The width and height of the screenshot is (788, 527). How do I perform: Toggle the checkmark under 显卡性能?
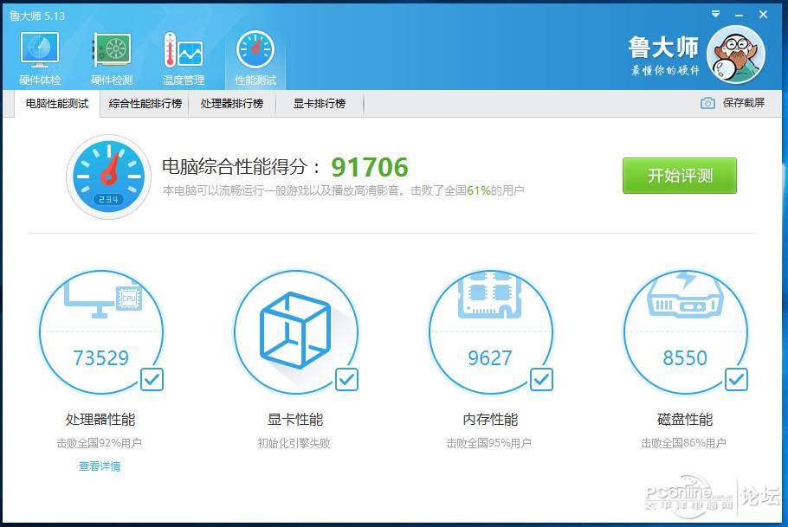347,379
